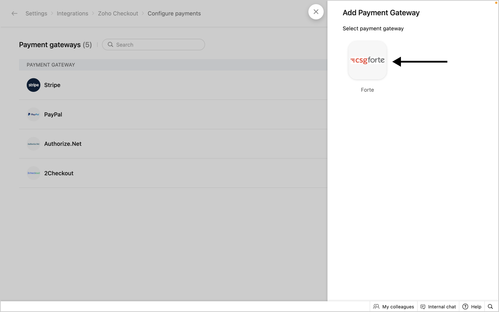The width and height of the screenshot is (499, 312).
Task: Click the Forte label under the tile
Action: tap(367, 90)
